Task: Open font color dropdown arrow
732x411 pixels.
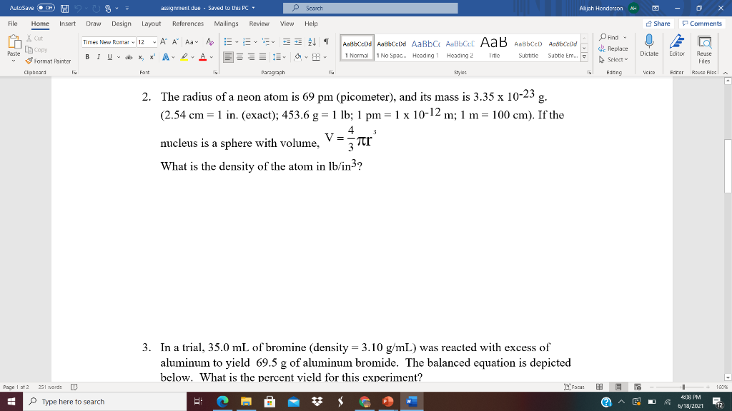Action: point(212,57)
